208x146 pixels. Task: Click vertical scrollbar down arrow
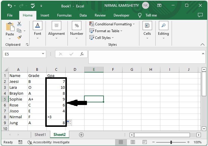[x=204, y=129]
